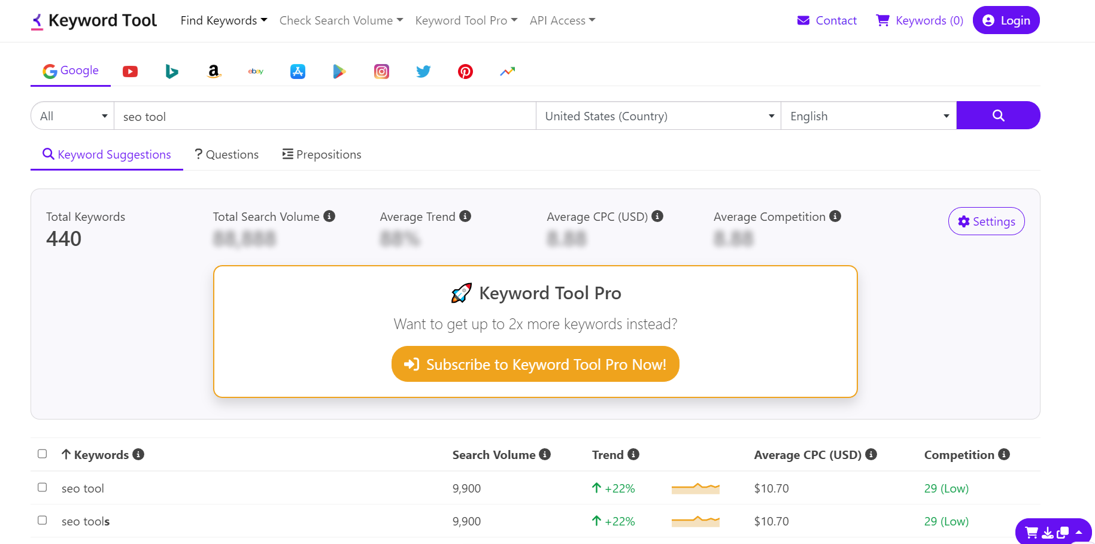Select the eBay keyword source icon

pyautogui.click(x=256, y=72)
